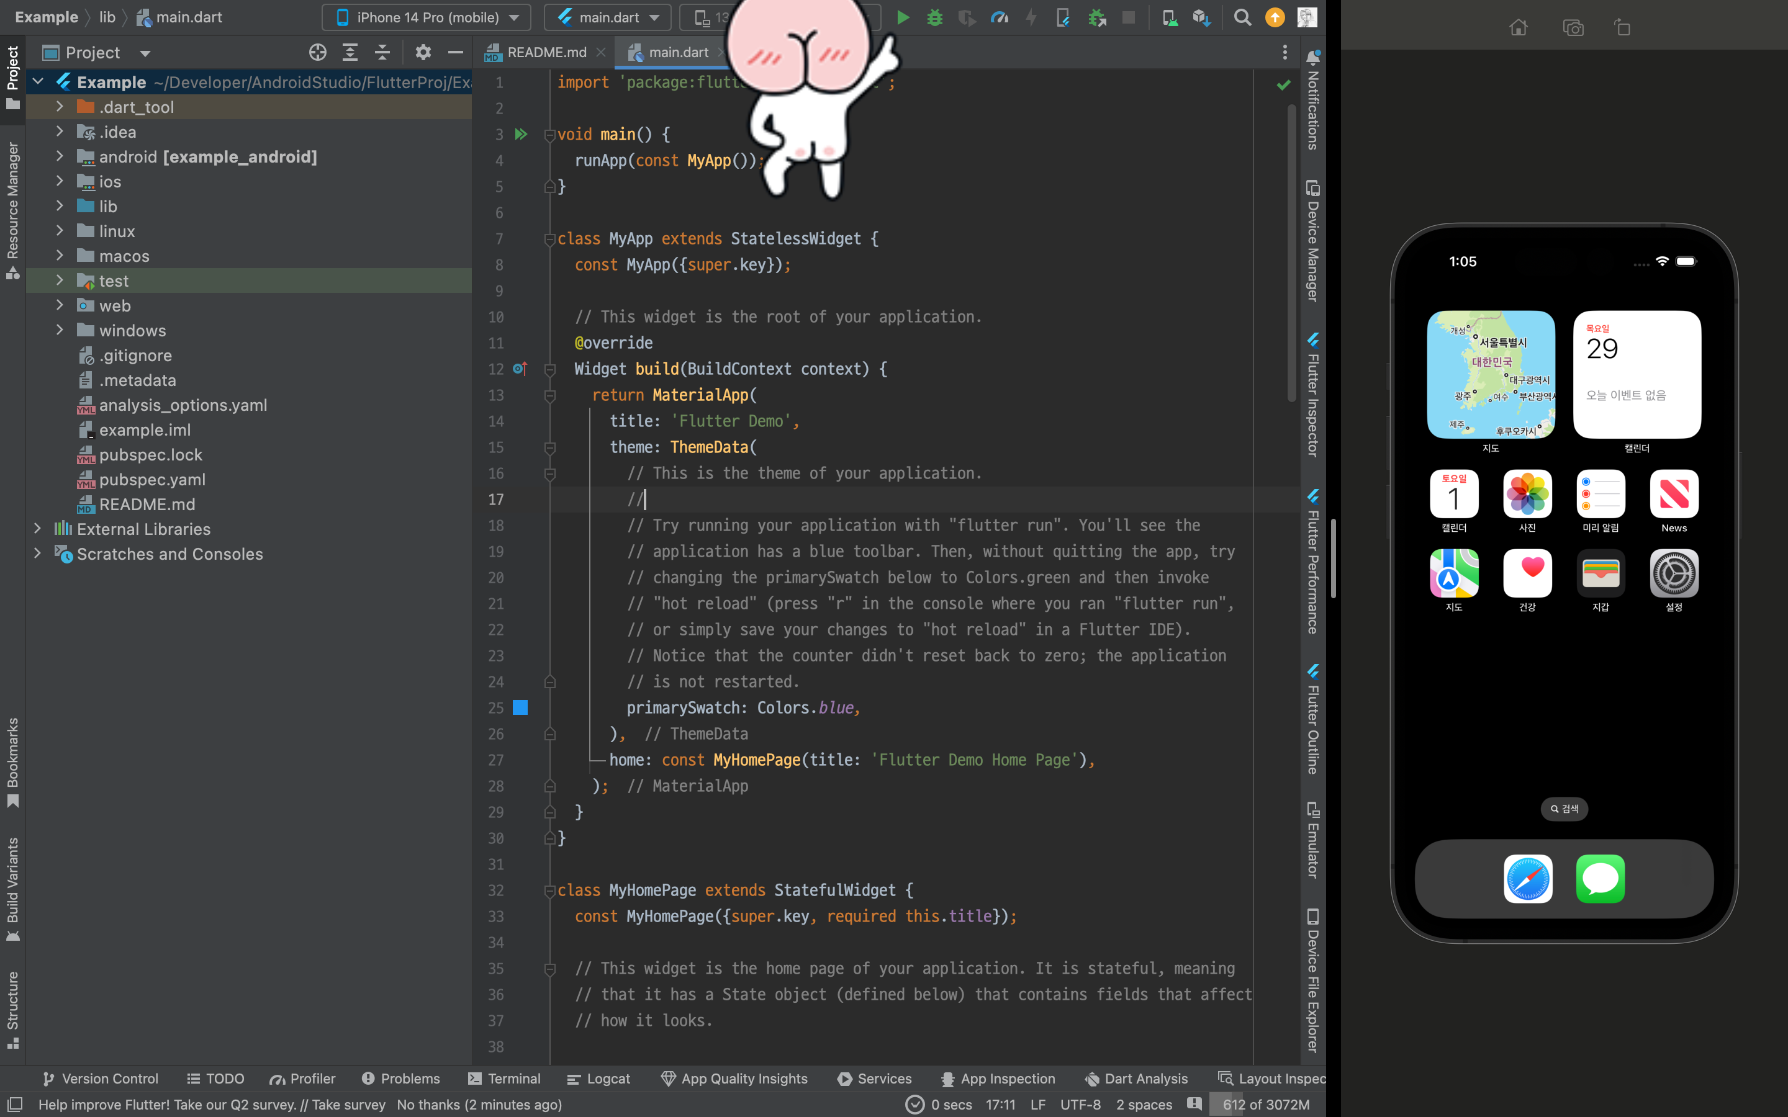Click the Debug bug icon in toolbar
The image size is (1788, 1117).
pos(934,17)
